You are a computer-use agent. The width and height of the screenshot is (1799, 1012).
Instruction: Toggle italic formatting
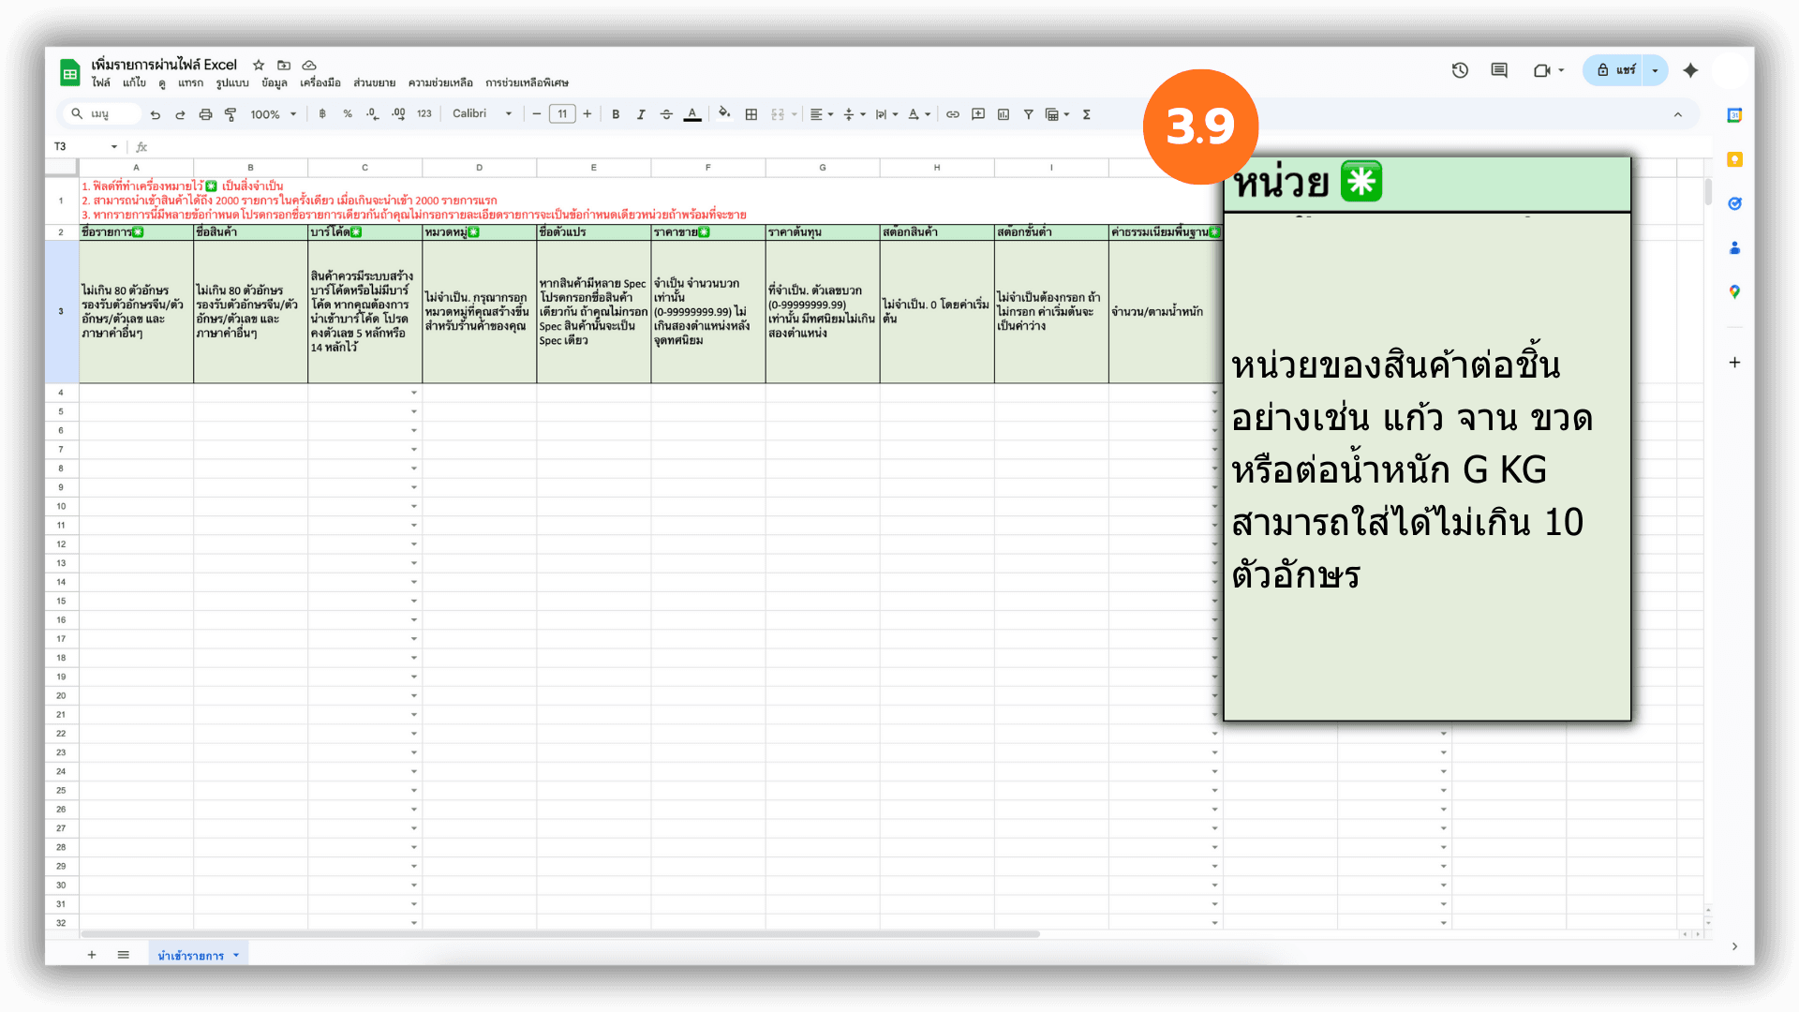(x=641, y=114)
